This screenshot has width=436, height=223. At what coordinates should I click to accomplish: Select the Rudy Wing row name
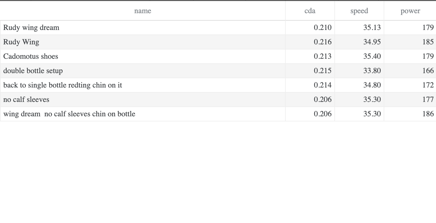(21, 42)
